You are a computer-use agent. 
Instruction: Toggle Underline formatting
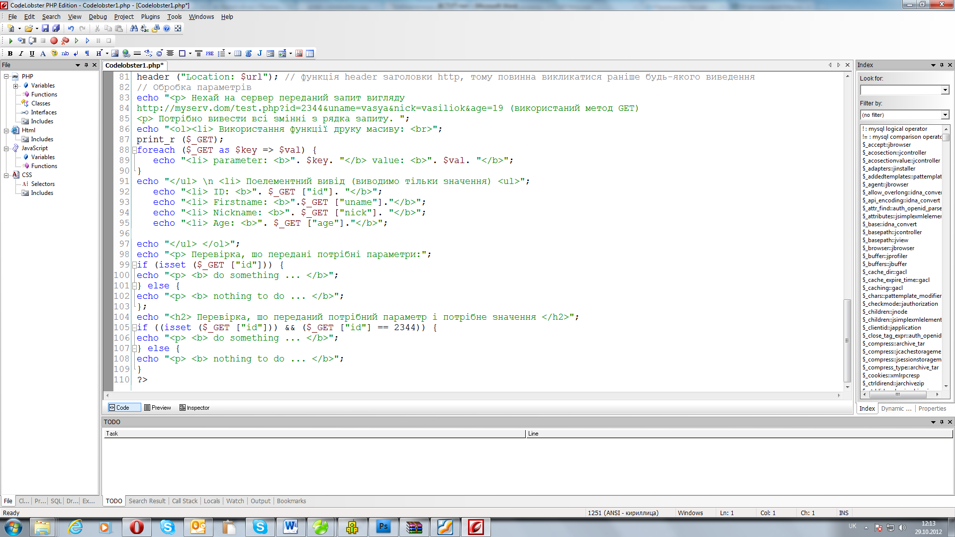coord(32,53)
